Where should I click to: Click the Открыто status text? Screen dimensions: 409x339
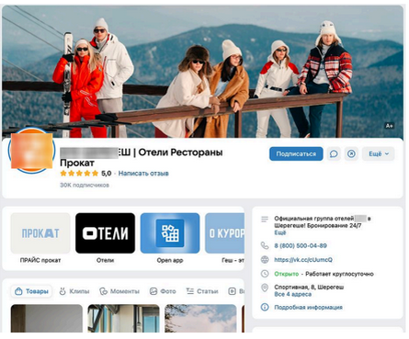pyautogui.click(x=286, y=274)
